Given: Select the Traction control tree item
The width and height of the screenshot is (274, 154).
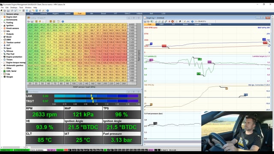Looking at the screenshot, I should click(13, 43).
